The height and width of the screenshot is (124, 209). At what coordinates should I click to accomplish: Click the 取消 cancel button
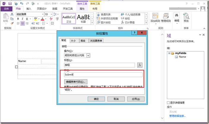[116, 99]
